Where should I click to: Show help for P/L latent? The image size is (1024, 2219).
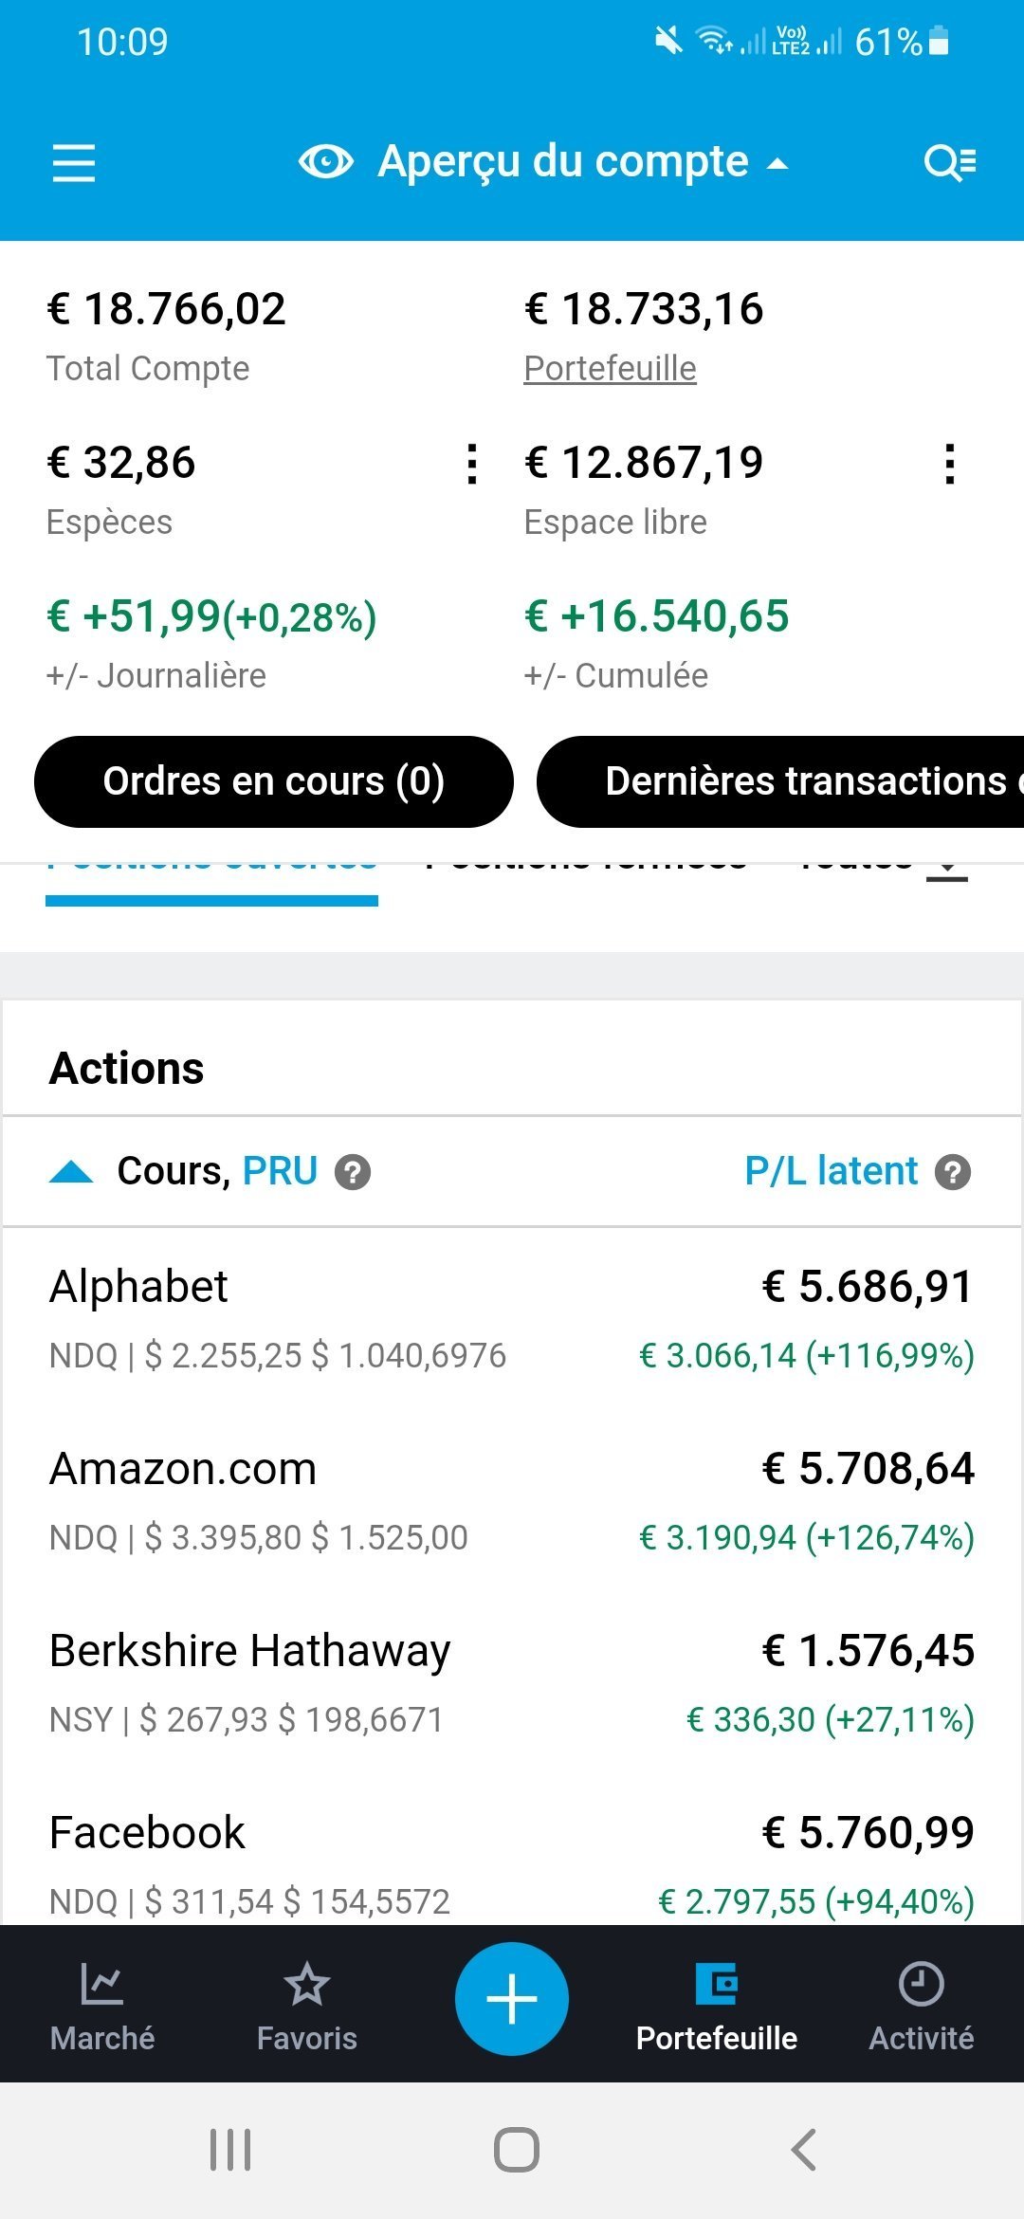tap(953, 1173)
